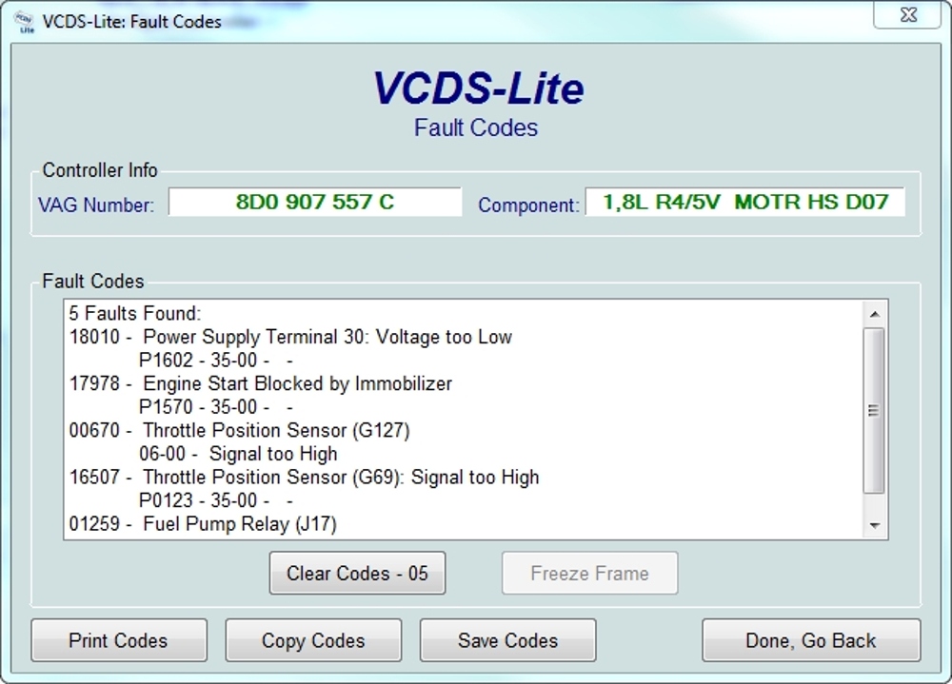Click fault list scroll down arrow
This screenshot has width=952, height=684.
[x=874, y=525]
